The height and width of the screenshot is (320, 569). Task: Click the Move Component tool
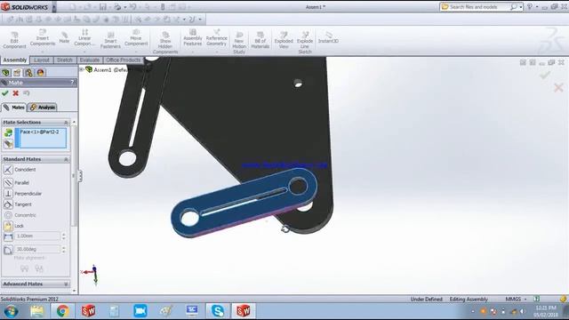click(x=136, y=37)
